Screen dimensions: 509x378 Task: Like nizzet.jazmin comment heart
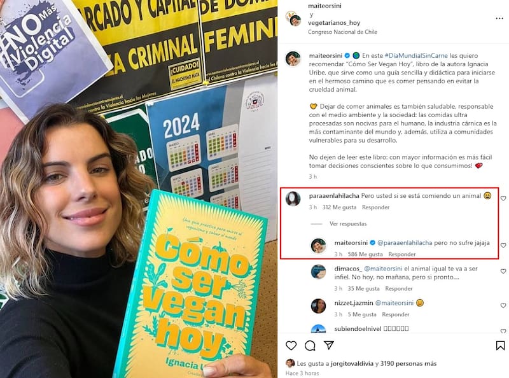click(x=503, y=305)
